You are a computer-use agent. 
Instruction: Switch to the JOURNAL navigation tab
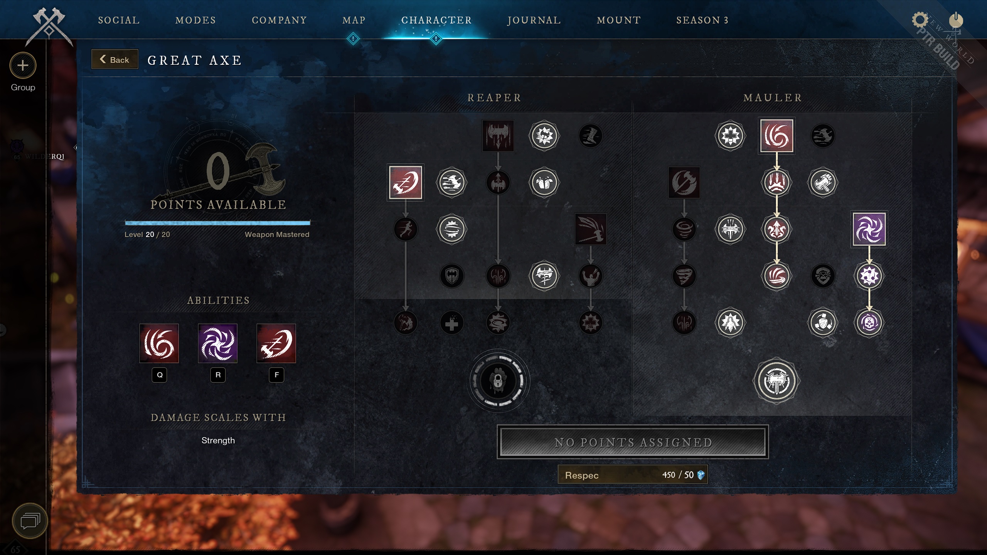pyautogui.click(x=534, y=20)
